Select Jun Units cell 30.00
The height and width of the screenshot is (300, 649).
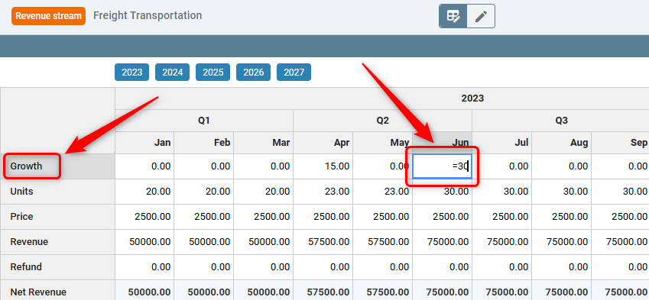(443, 192)
